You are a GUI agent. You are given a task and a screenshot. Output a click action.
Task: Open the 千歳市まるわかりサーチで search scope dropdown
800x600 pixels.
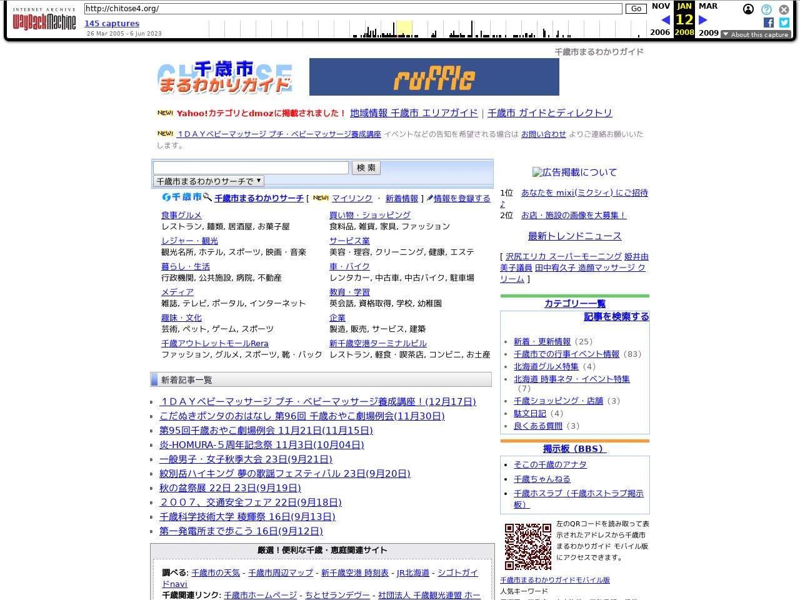click(208, 181)
